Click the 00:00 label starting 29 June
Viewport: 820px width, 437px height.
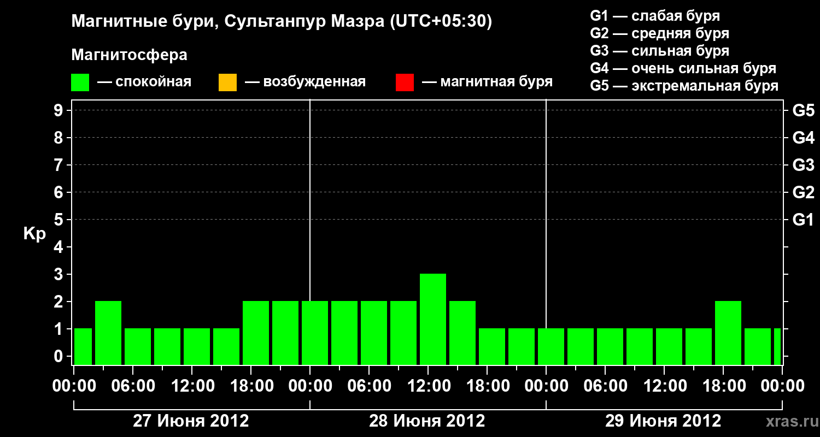pos(546,386)
